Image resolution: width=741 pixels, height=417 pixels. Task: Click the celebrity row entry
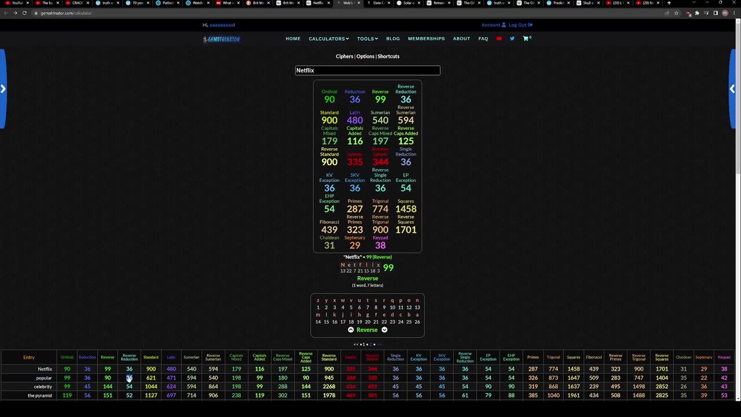pyautogui.click(x=43, y=387)
